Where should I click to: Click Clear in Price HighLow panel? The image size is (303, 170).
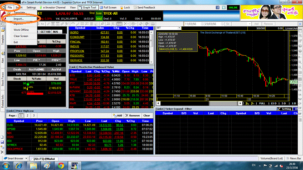[147, 115]
